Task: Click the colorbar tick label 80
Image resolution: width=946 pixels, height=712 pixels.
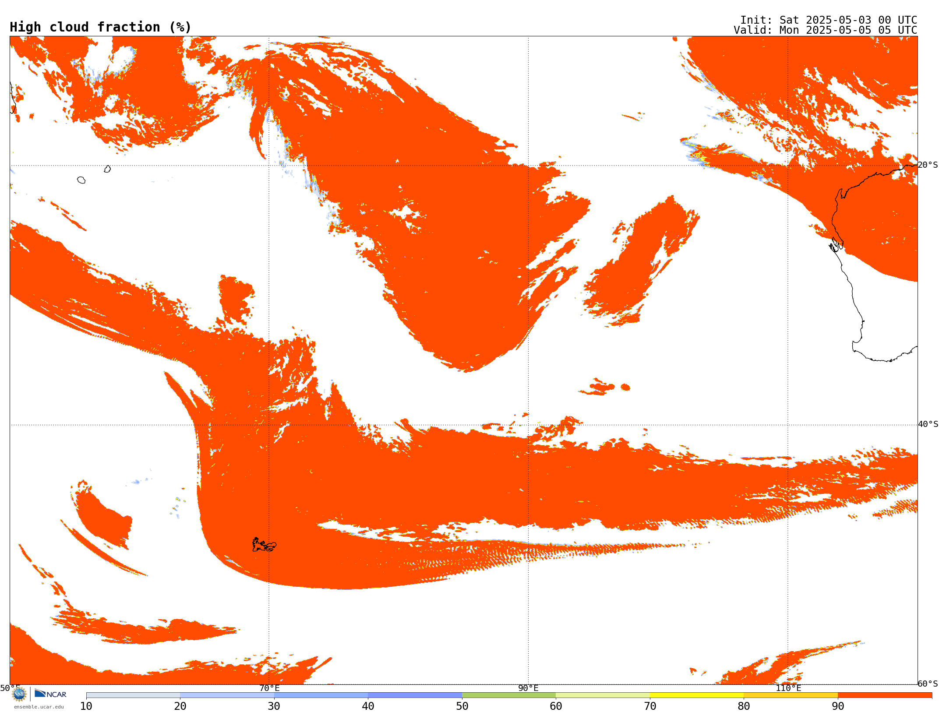Action: (744, 706)
